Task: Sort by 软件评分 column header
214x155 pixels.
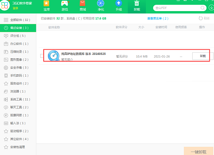Action: coord(122,27)
